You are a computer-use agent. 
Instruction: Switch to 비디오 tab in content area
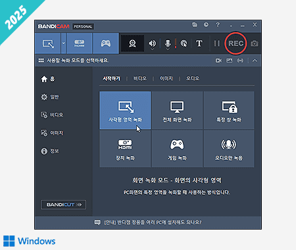coord(140,78)
